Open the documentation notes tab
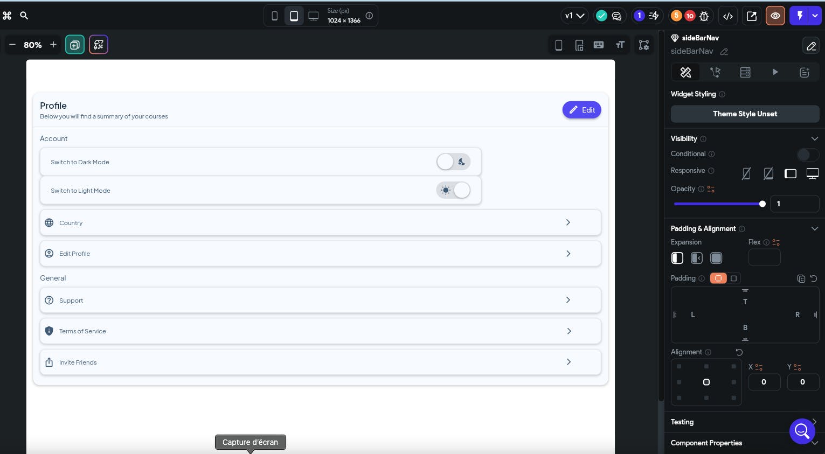This screenshot has width=825, height=454. (x=805, y=72)
